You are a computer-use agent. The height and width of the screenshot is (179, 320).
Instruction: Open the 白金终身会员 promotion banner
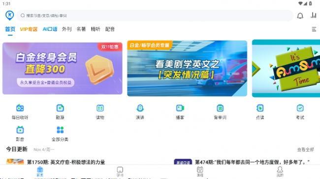63,68
